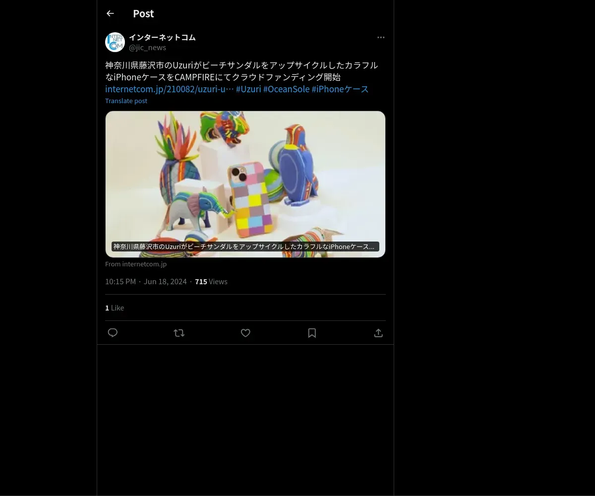Click From internetcom.jp source text
The image size is (595, 496).
point(136,264)
